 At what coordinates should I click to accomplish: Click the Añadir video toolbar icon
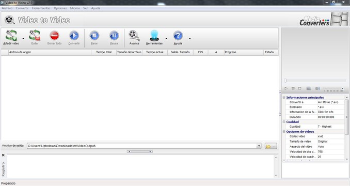pyautogui.click(x=11, y=35)
